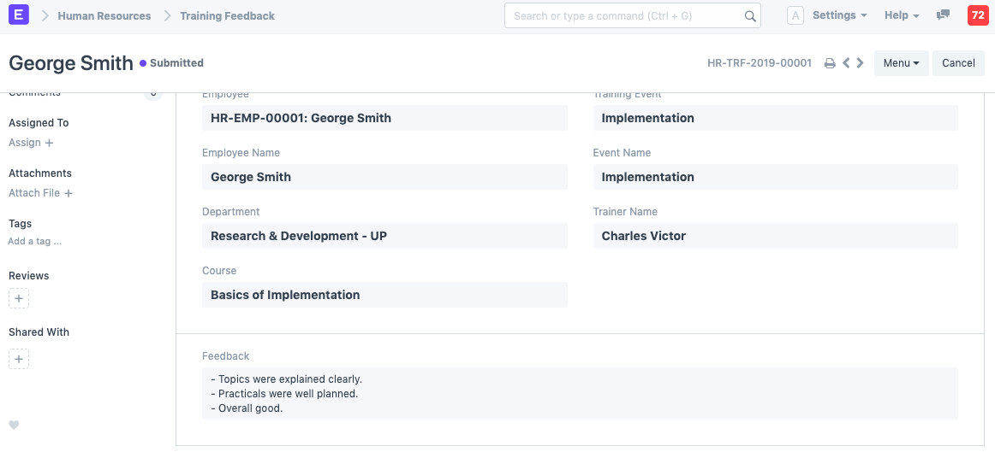The width and height of the screenshot is (995, 452).
Task: Navigate to Training Feedback breadcrumb
Action: (x=227, y=16)
